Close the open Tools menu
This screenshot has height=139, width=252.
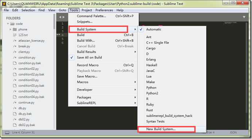(74, 10)
